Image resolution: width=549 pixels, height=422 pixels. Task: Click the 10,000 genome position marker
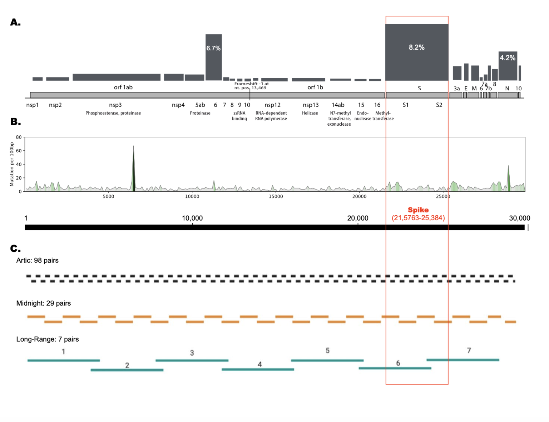[x=192, y=218]
